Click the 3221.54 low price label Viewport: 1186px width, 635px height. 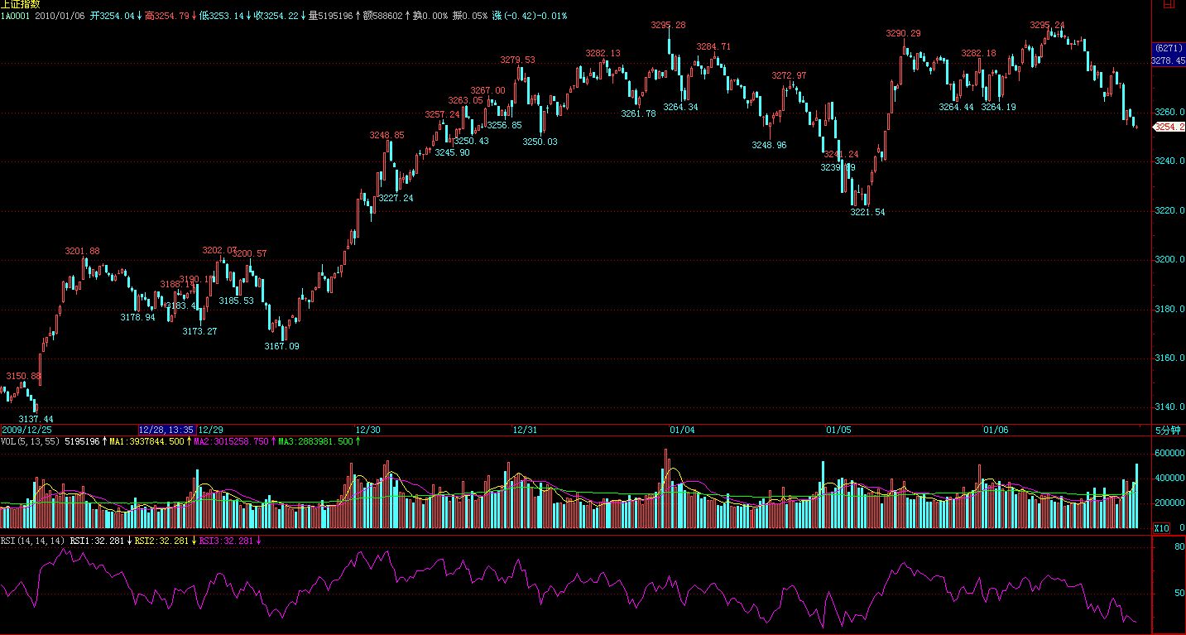pyautogui.click(x=867, y=213)
